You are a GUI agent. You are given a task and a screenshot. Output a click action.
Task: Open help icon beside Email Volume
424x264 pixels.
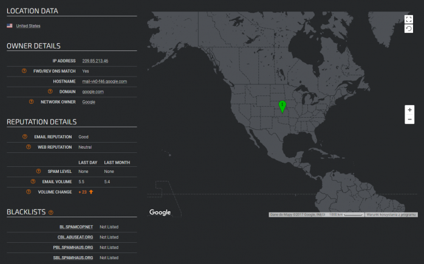click(x=33, y=181)
